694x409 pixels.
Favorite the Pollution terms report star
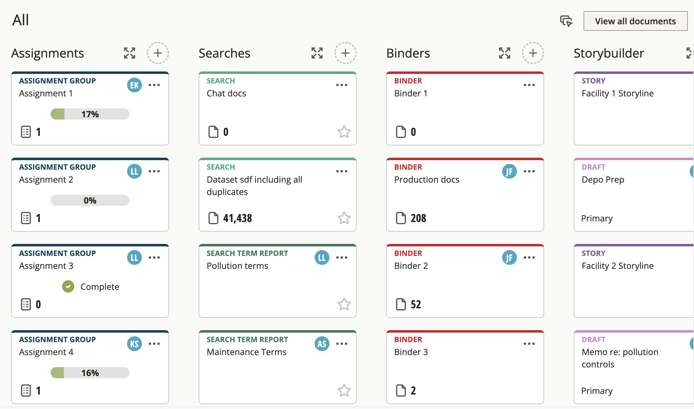344,304
